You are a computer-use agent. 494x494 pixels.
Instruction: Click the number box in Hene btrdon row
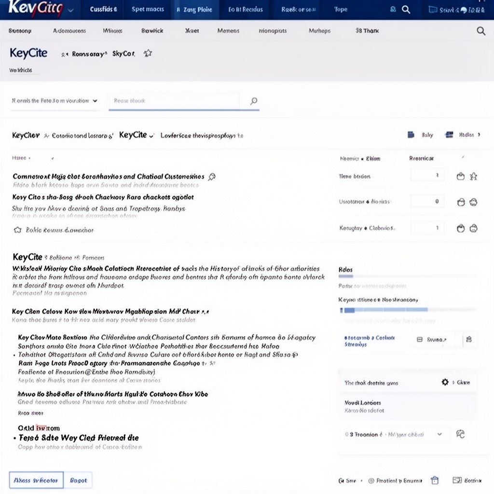pyautogui.click(x=427, y=175)
